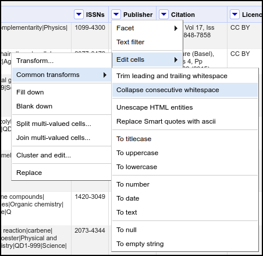Open the ISSNs column dropdown arrow
Screen dimensions: 263x256
[x=79, y=15]
